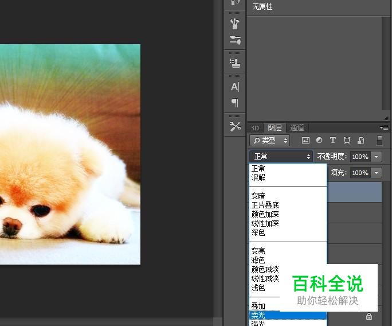Image resolution: width=392 pixels, height=326 pixels.
Task: Open the Tool Presets panel icon
Action: pos(235,126)
